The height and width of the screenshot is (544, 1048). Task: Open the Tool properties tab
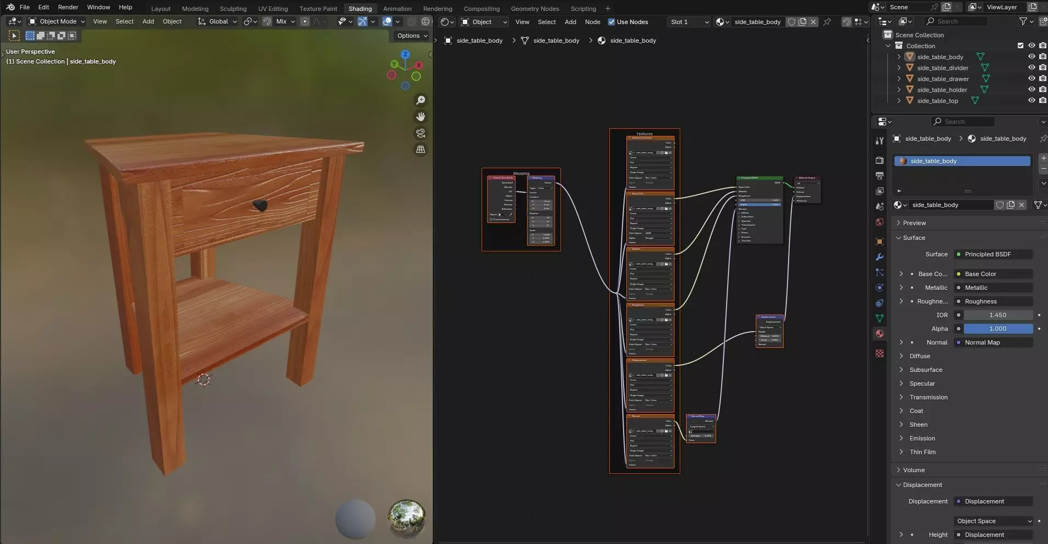[x=880, y=141]
